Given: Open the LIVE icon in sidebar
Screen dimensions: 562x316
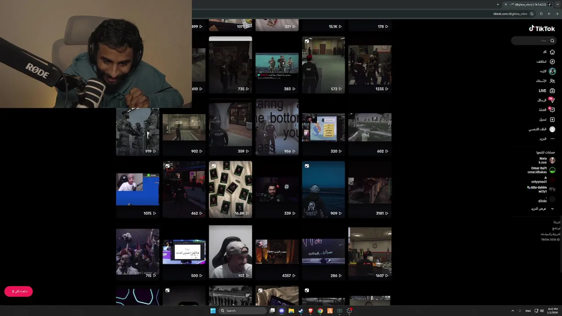Looking at the screenshot, I should [552, 90].
